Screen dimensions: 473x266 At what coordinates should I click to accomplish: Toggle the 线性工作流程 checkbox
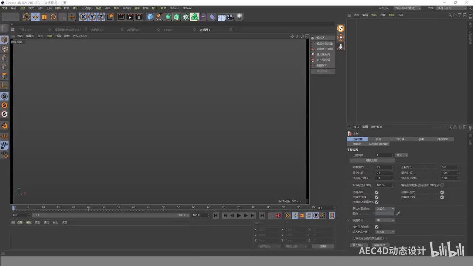click(x=377, y=227)
